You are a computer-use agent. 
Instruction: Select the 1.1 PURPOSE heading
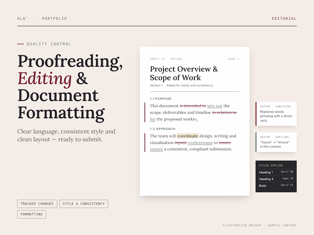coord(161,99)
